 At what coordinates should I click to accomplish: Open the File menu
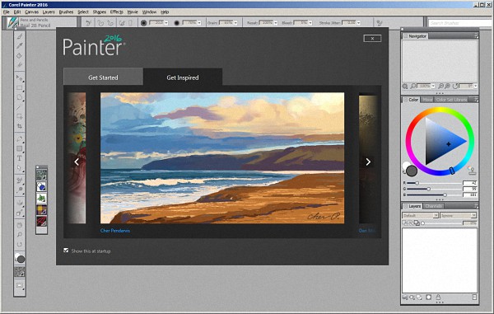coord(6,12)
